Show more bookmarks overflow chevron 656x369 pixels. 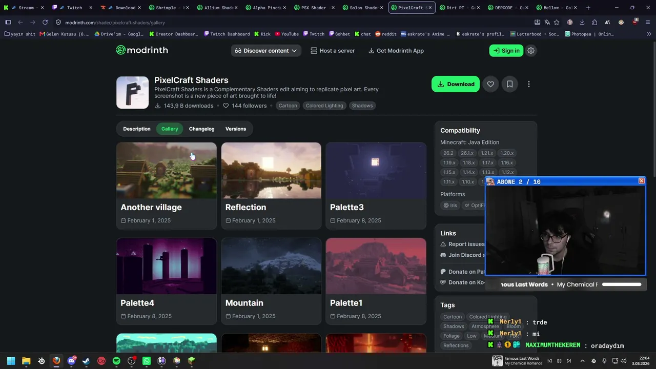coord(648,34)
